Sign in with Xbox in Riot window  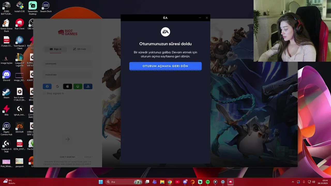tap(78, 87)
